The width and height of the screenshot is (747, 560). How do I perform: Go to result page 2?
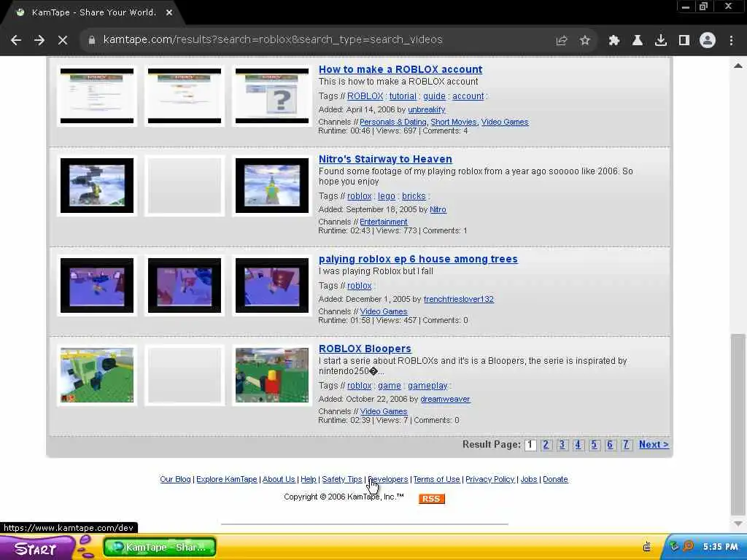pos(546,445)
